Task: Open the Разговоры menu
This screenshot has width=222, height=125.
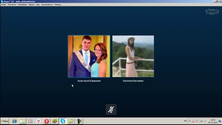Action: 22,5
